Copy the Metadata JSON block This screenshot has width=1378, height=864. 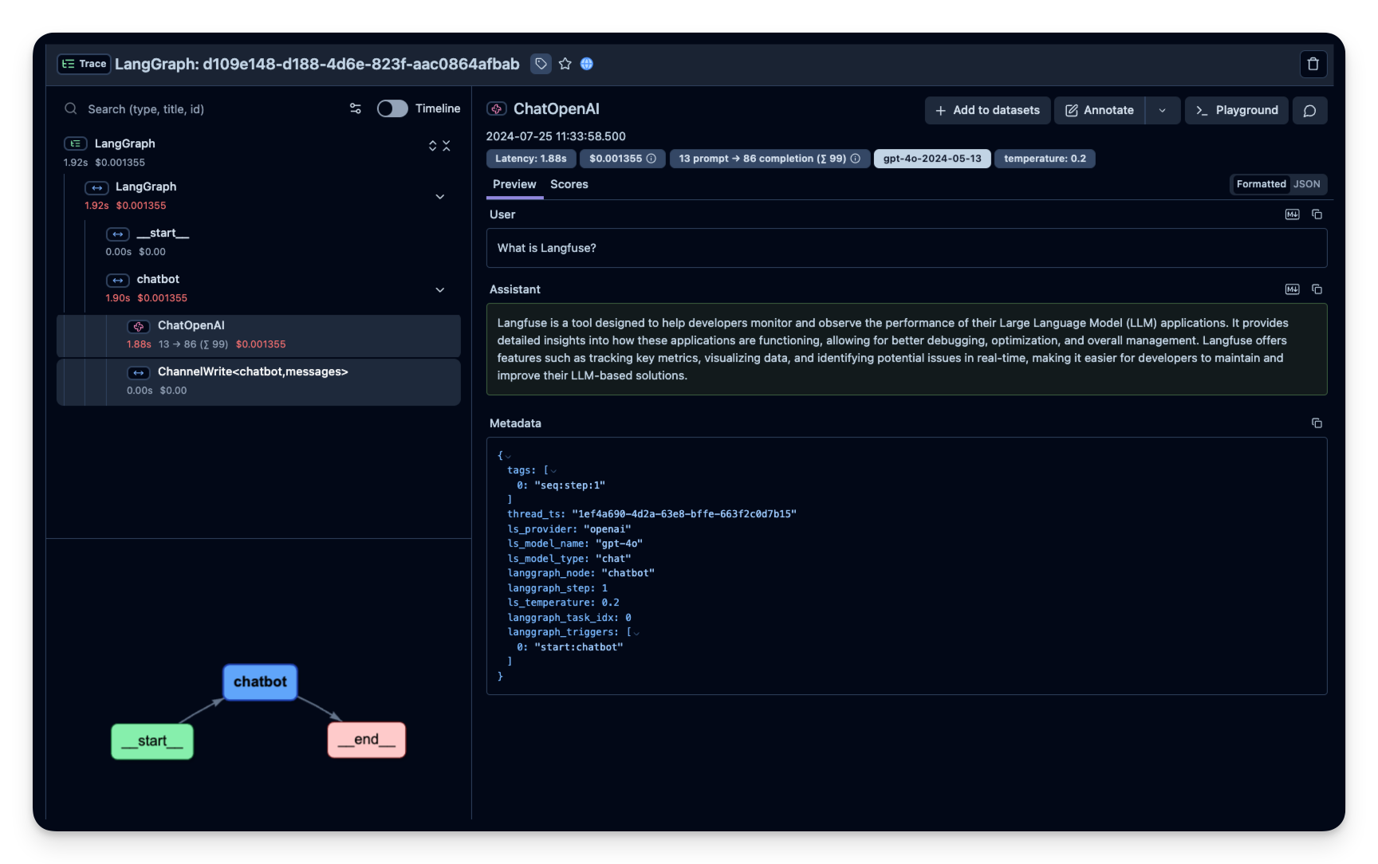tap(1317, 422)
